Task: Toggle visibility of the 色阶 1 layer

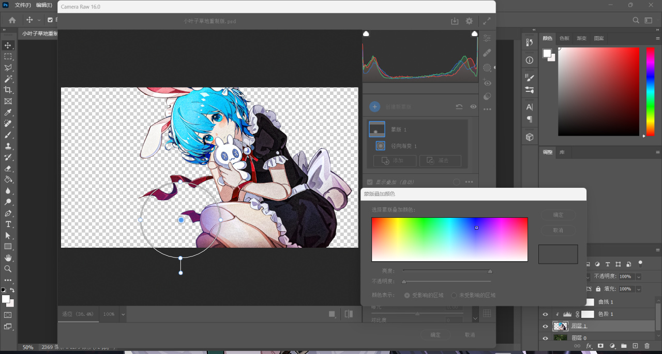Action: (545, 314)
